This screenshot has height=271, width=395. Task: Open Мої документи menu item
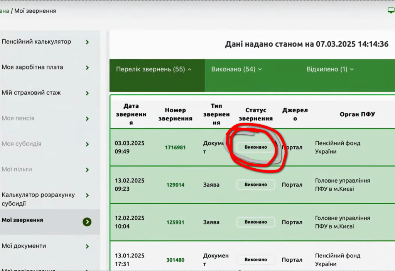point(24,246)
